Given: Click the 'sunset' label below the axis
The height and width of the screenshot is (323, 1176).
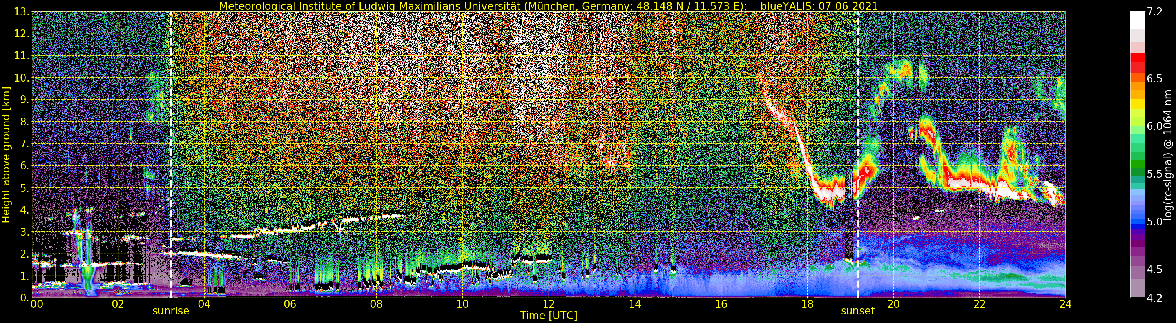Looking at the screenshot, I should click(858, 311).
